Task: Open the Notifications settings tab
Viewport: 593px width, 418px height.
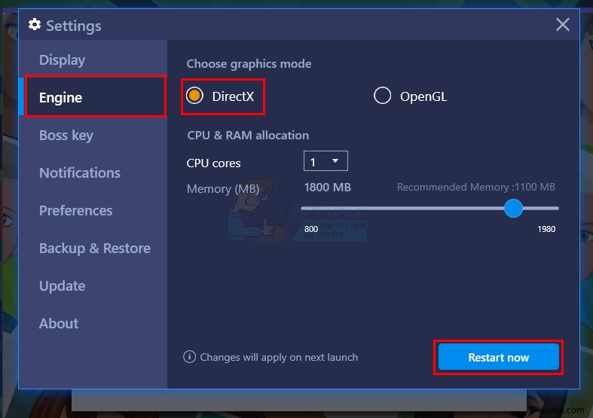Action: [80, 173]
